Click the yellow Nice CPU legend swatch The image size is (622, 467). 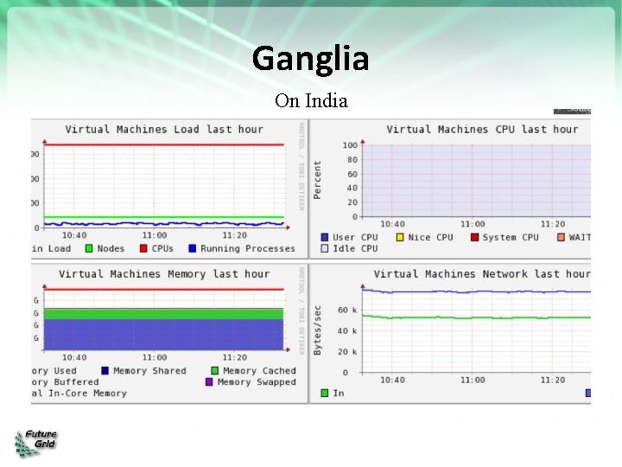pyautogui.click(x=400, y=238)
